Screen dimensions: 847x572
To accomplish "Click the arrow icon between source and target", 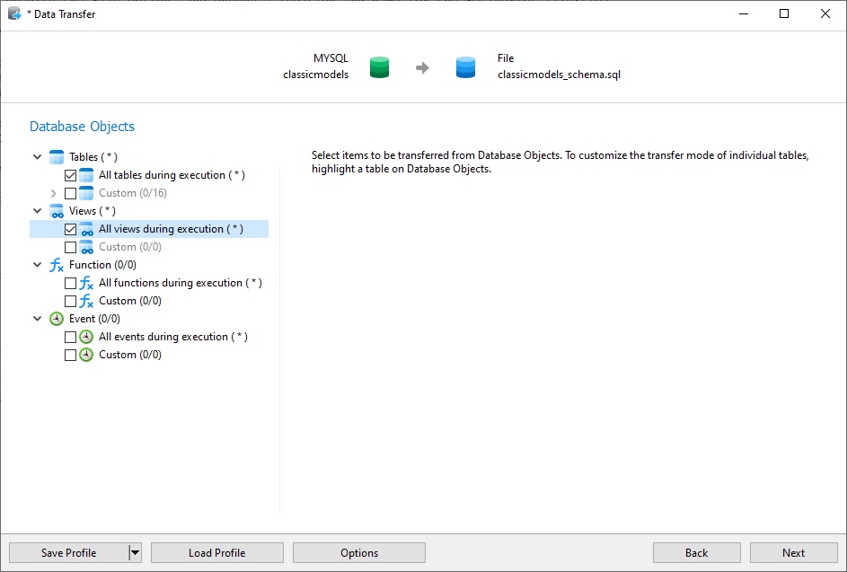I will coord(422,66).
